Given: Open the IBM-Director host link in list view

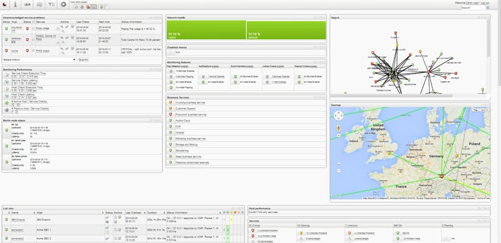Looking at the screenshot, I should point(18,220).
